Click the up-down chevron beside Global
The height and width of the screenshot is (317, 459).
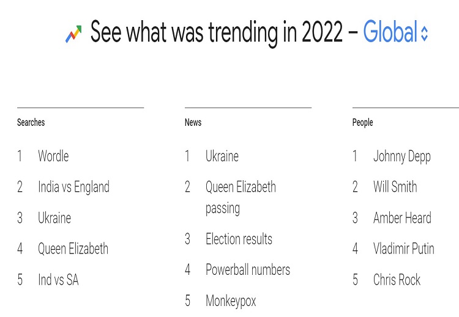click(x=425, y=34)
